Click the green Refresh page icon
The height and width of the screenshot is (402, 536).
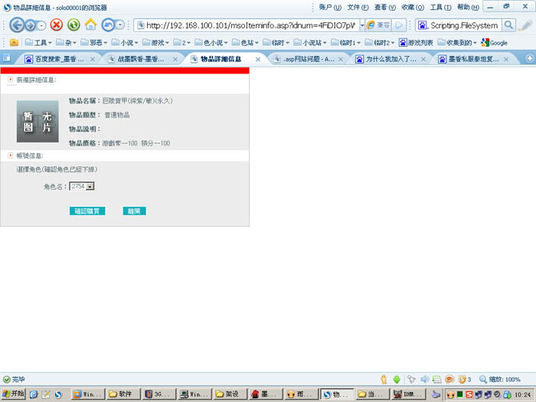(x=74, y=25)
